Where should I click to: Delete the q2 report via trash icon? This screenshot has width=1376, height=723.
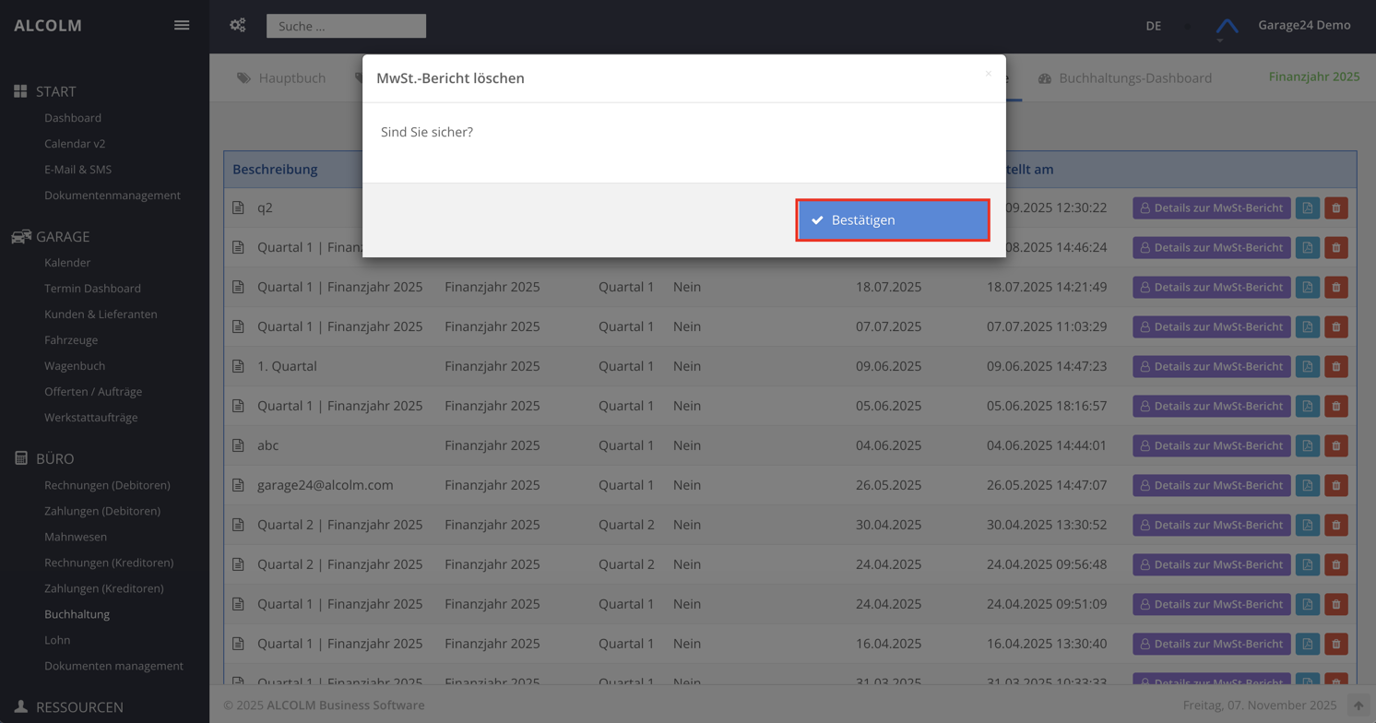(x=1335, y=208)
